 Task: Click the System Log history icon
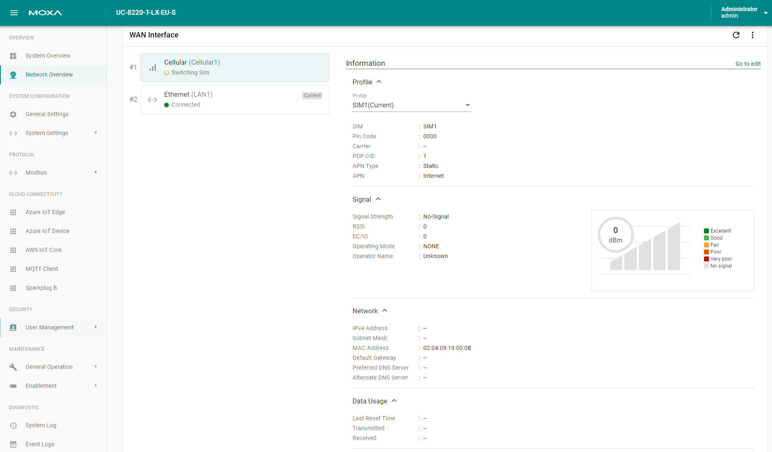(13, 425)
